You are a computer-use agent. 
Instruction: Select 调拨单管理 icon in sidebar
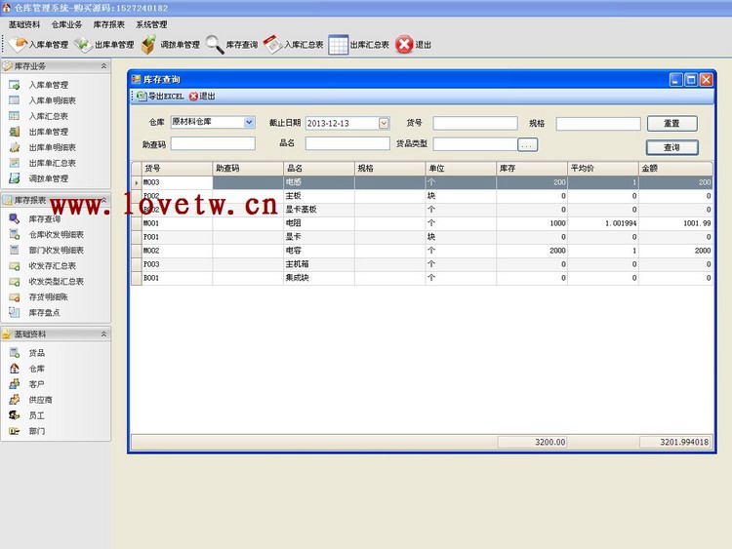click(x=15, y=178)
